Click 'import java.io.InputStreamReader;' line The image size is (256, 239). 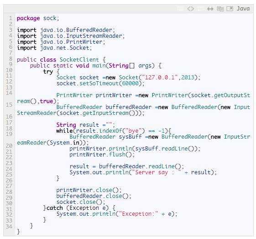click(x=71, y=36)
